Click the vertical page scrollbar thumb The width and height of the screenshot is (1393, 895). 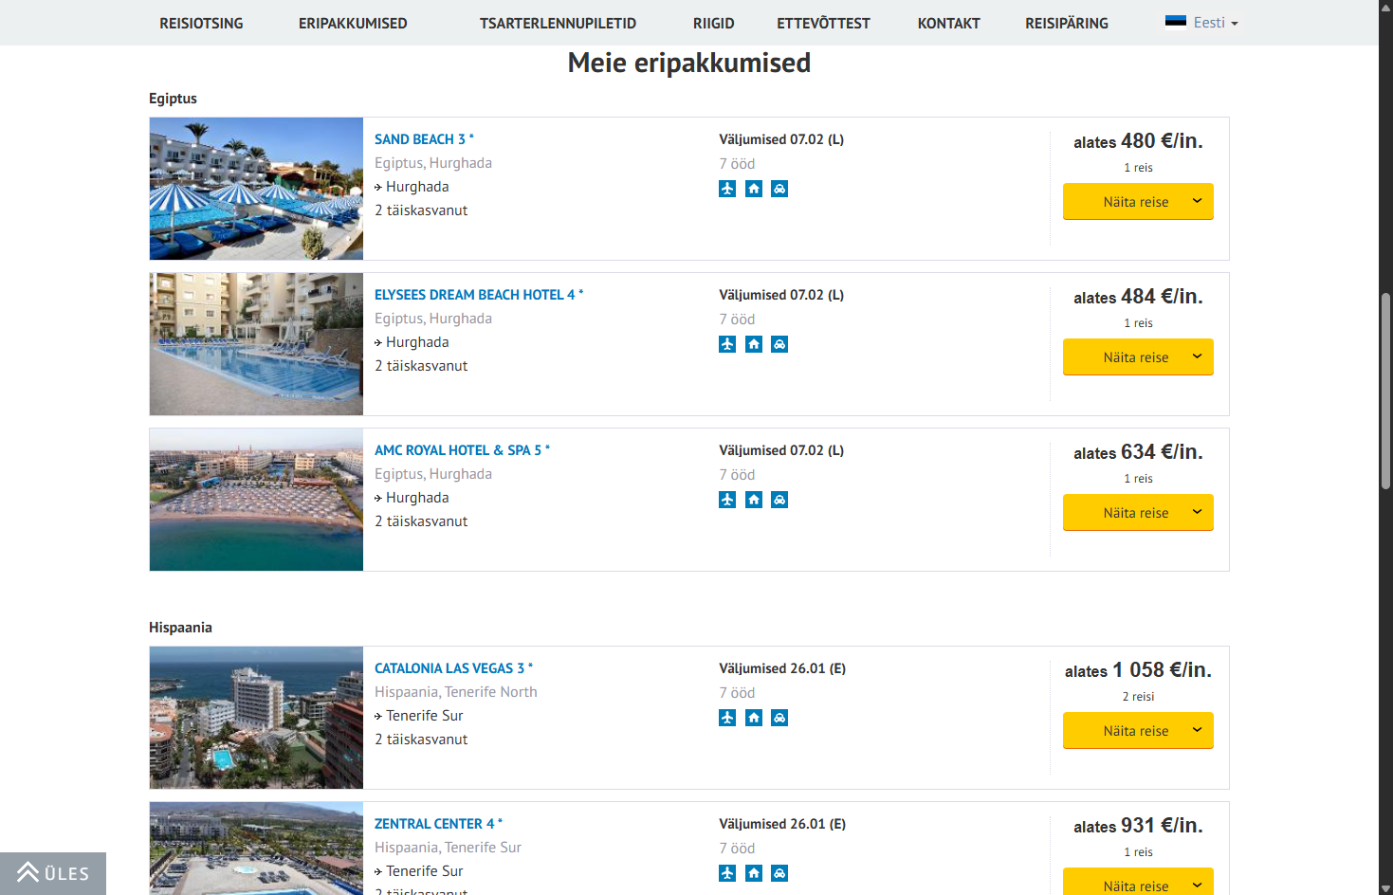tap(1385, 391)
